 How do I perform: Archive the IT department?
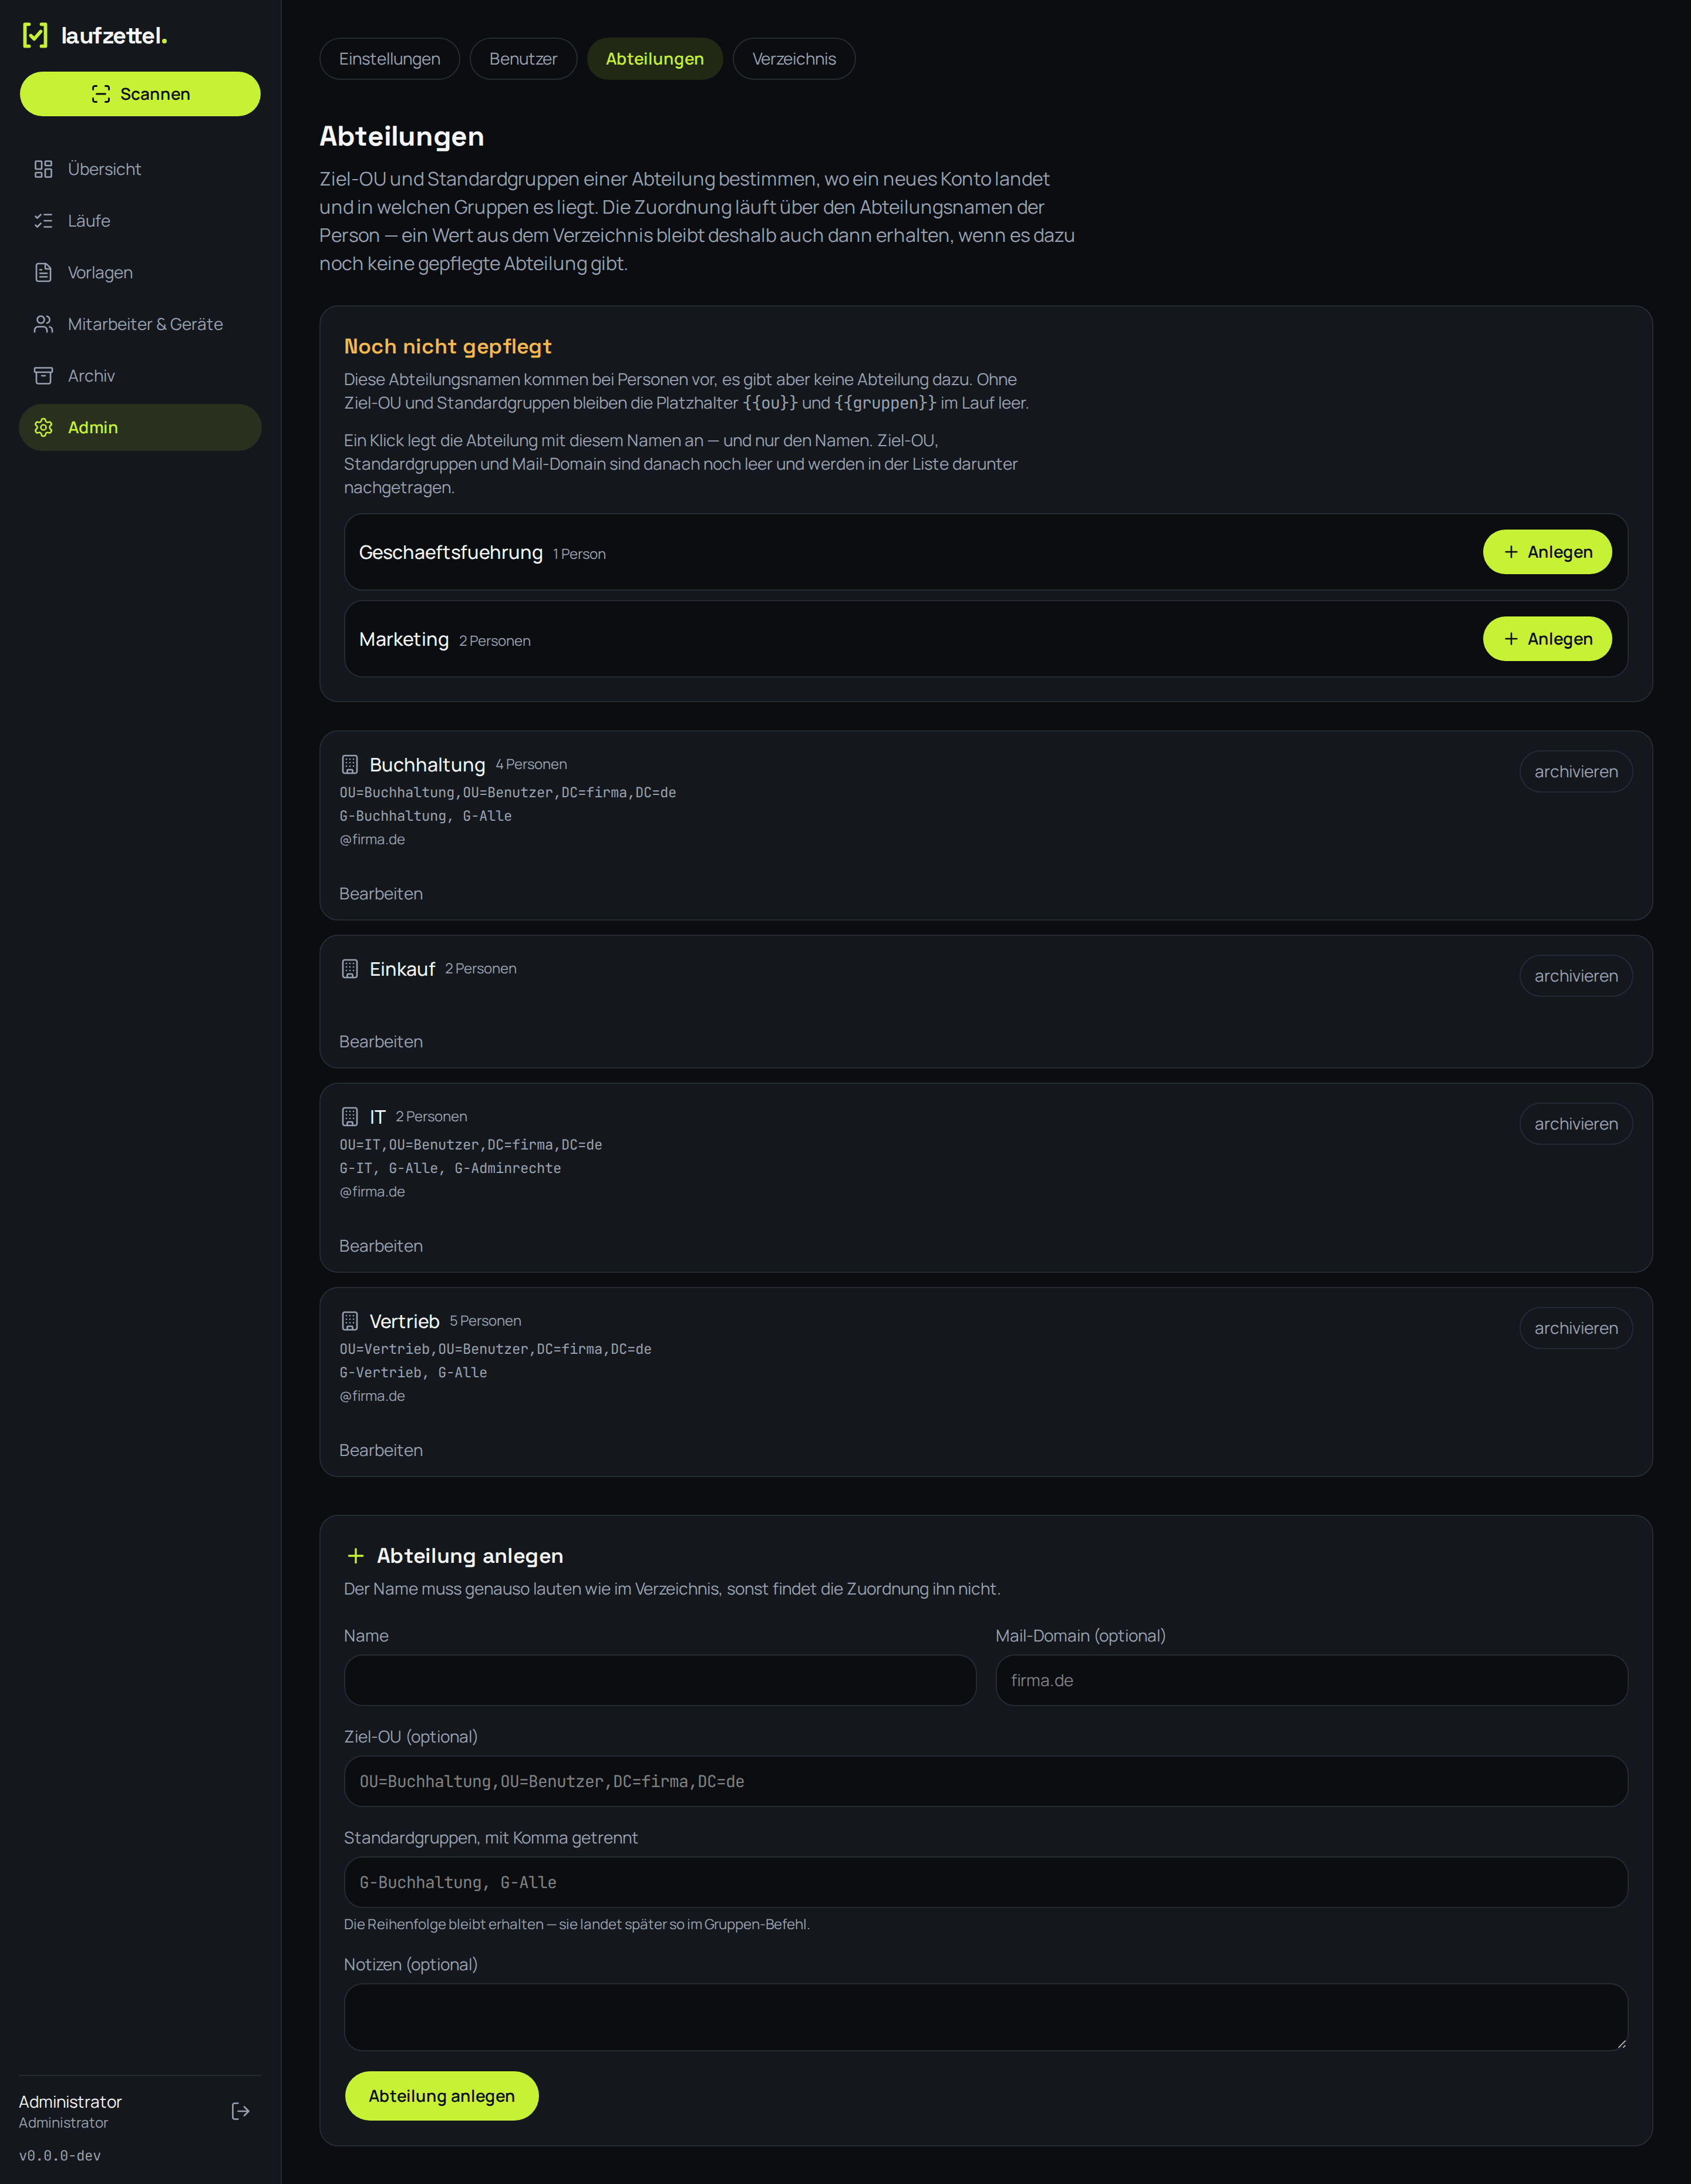pos(1576,1124)
